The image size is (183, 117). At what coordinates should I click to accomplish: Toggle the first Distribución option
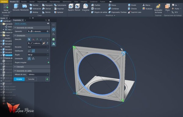[29, 51]
